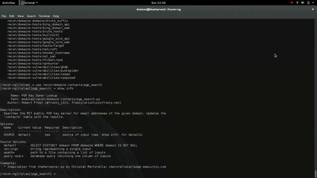Click the line recon/domains-hosts/builtwith
The width and height of the screenshot is (317, 178).
click(33, 35)
